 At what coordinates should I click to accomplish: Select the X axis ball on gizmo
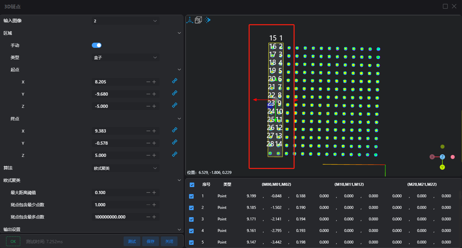tap(432, 157)
